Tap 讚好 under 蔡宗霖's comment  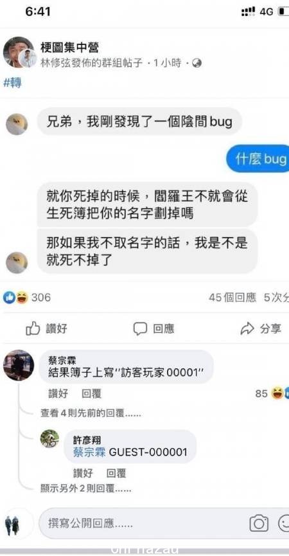point(58,393)
